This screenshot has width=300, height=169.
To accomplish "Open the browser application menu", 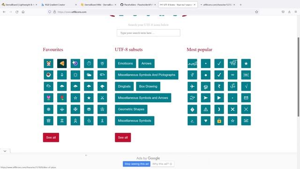I will tap(296, 12).
